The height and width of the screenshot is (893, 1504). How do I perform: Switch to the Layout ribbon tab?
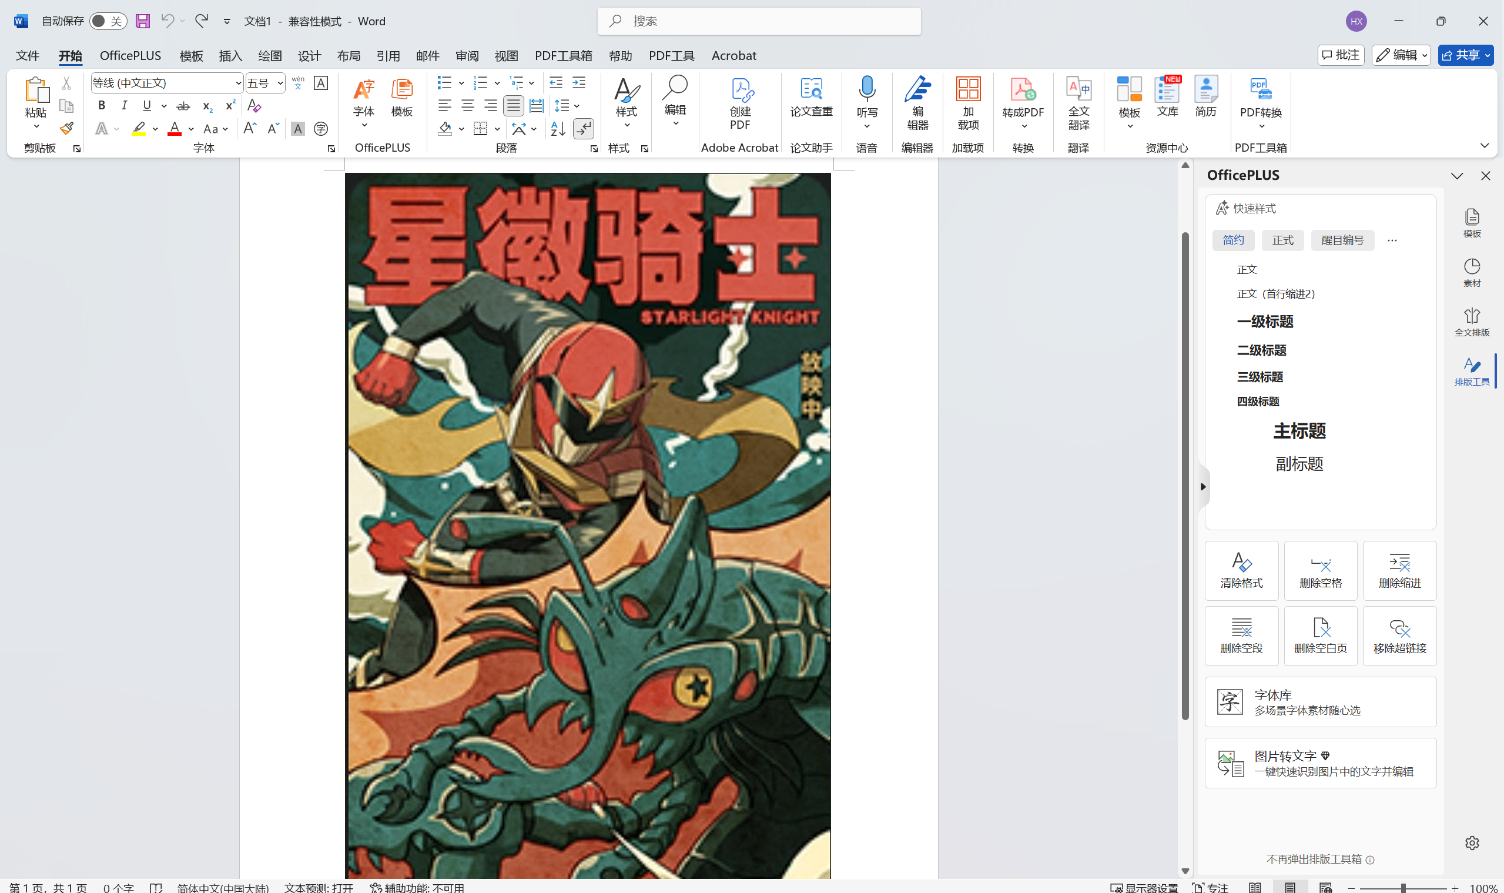tap(349, 55)
